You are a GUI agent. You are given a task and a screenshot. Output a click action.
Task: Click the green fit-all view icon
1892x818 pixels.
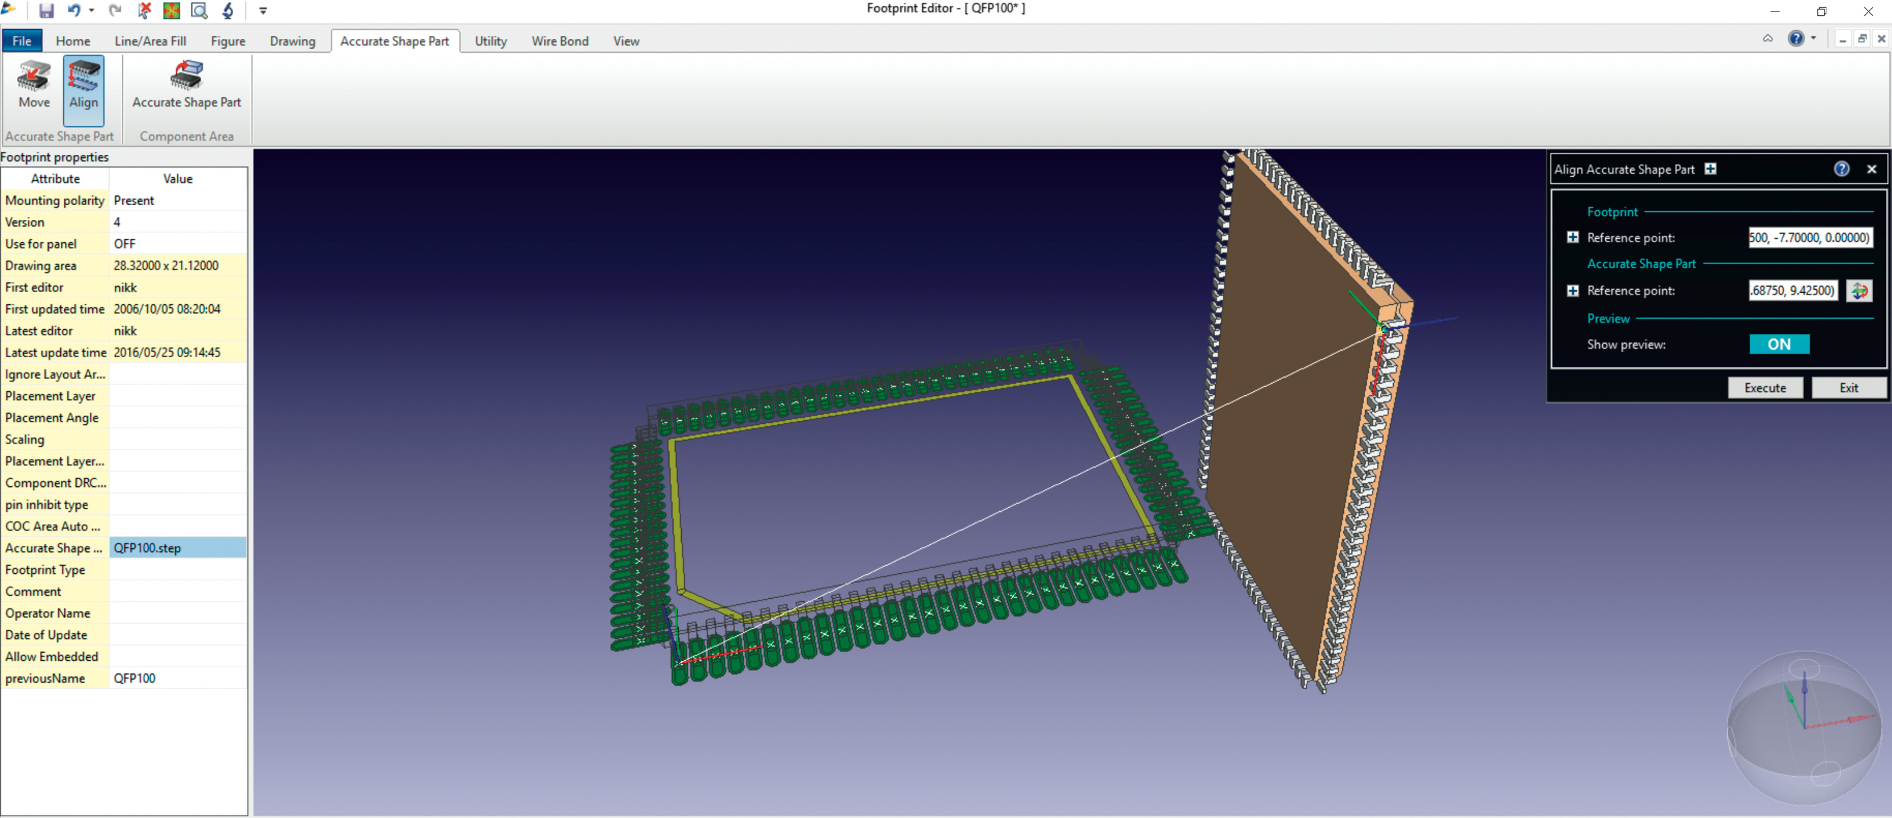[172, 10]
